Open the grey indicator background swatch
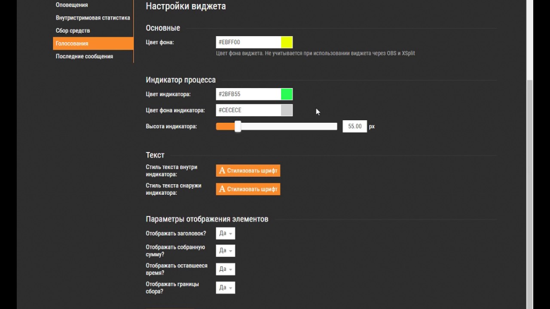 tap(287, 110)
